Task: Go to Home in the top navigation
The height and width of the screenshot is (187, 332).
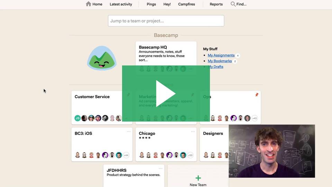Action: point(94,4)
